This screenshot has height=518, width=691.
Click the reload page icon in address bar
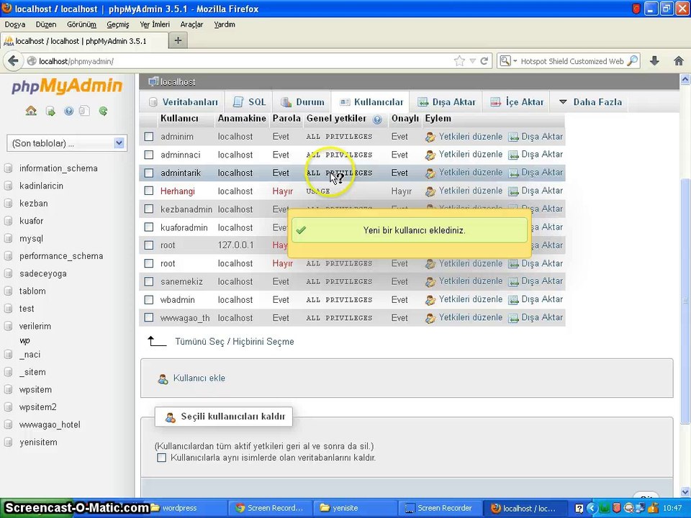[484, 60]
